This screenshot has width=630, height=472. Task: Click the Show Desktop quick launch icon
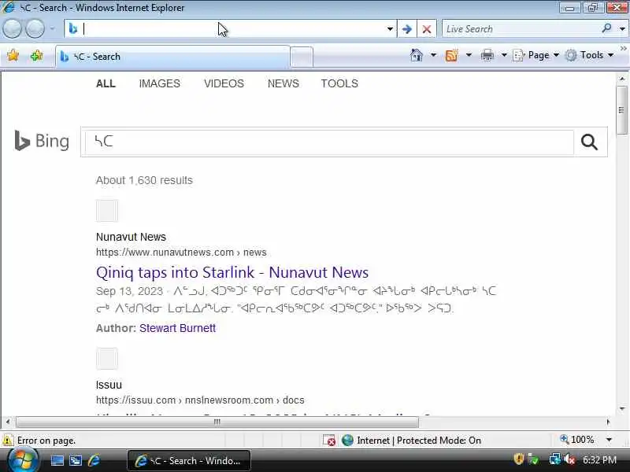tap(57, 460)
